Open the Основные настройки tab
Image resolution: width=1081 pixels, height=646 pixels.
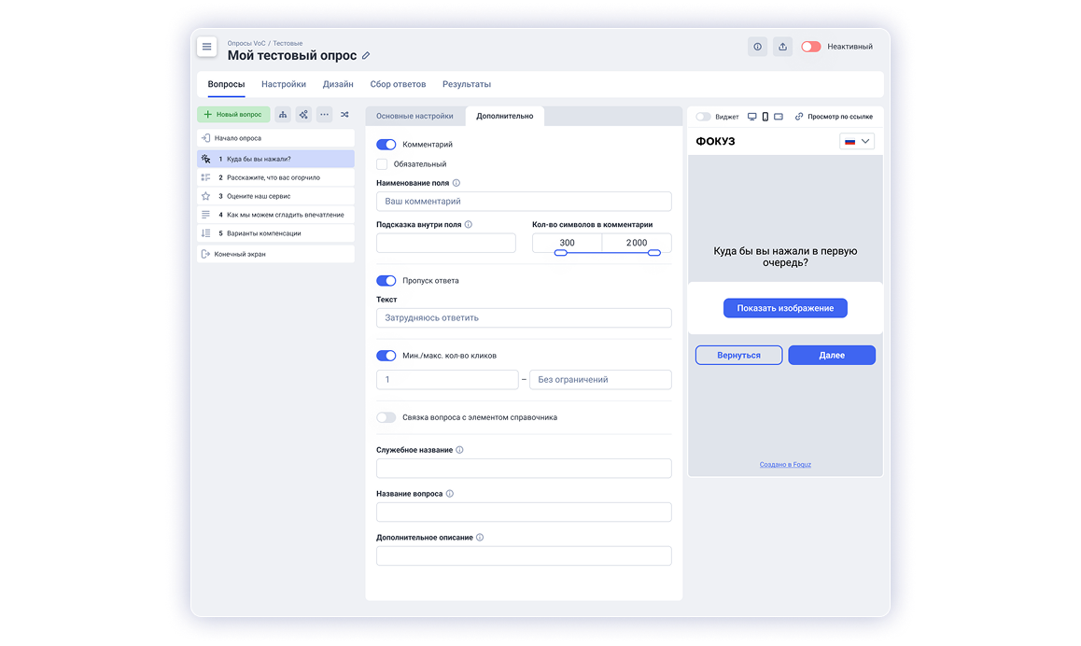(x=414, y=116)
